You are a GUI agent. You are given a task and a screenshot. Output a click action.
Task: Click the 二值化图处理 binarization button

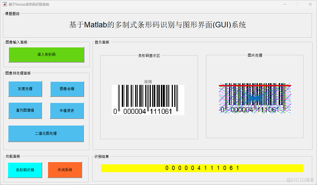tap(46, 133)
